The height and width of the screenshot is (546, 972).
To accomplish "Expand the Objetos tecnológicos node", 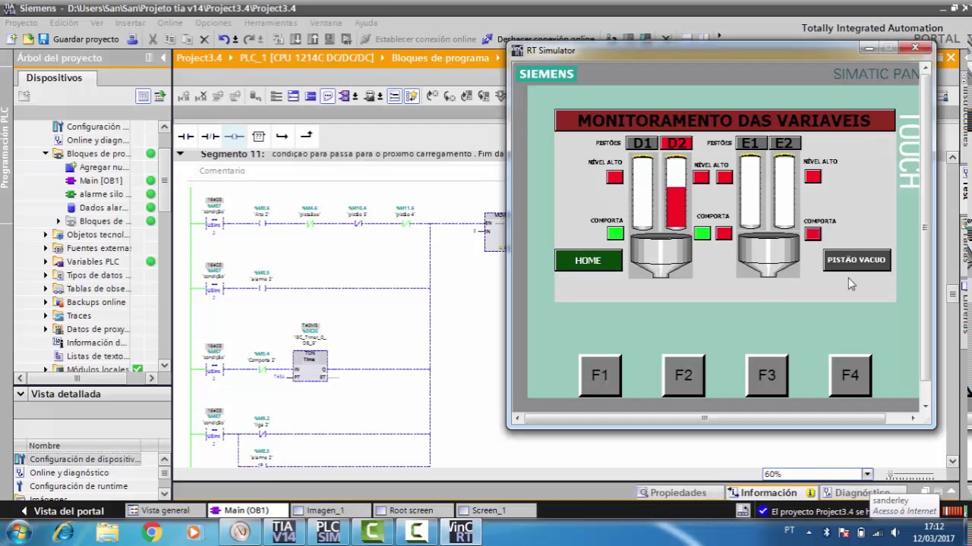I will point(46,235).
